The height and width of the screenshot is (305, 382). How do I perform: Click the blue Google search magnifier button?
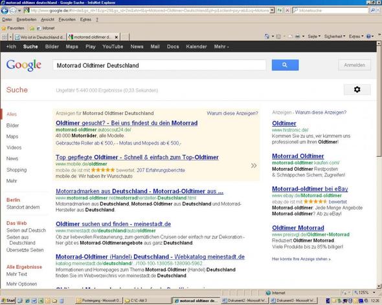[x=285, y=65]
